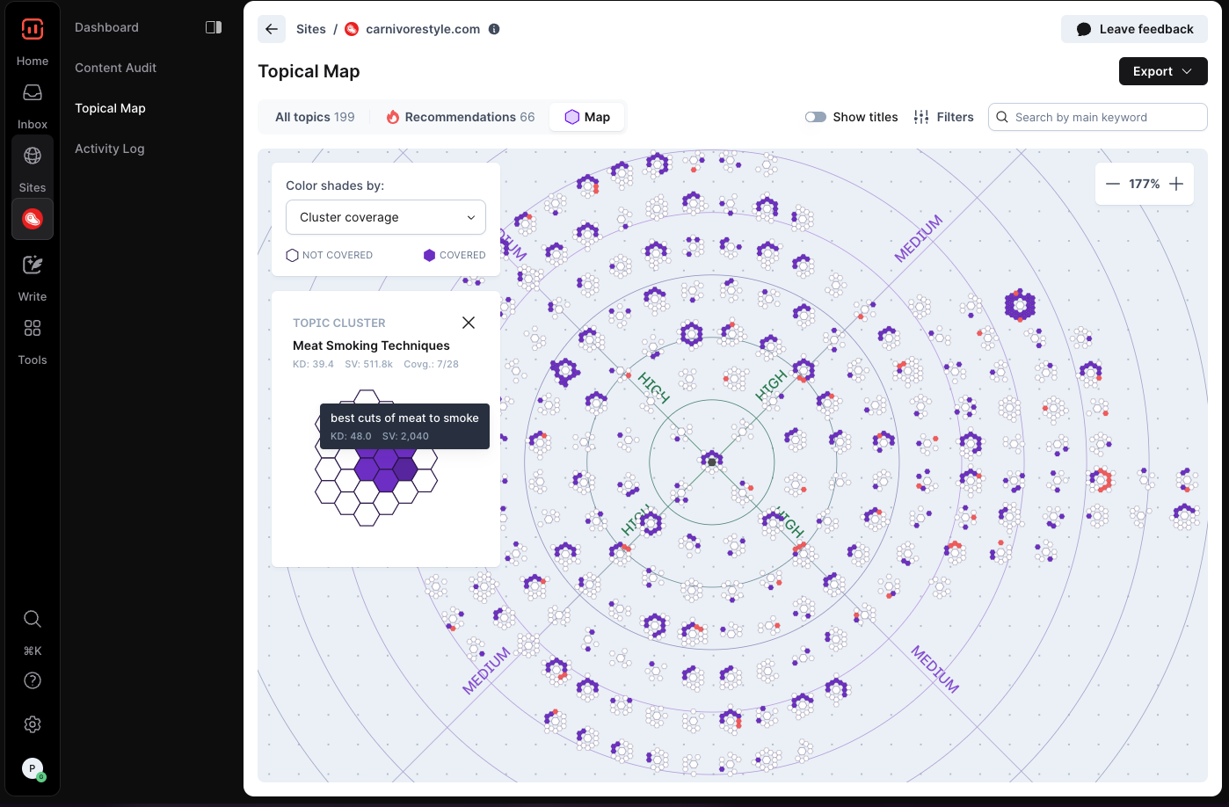
Task: Open the Write section icon
Action: [33, 265]
